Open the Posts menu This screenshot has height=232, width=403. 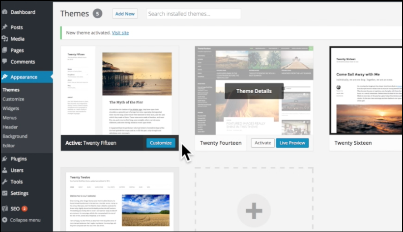click(x=17, y=27)
